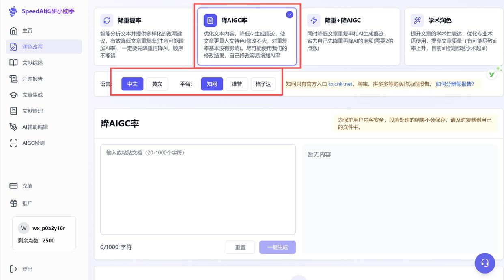
Task: Open the customer support headset icon
Action: coord(485,263)
